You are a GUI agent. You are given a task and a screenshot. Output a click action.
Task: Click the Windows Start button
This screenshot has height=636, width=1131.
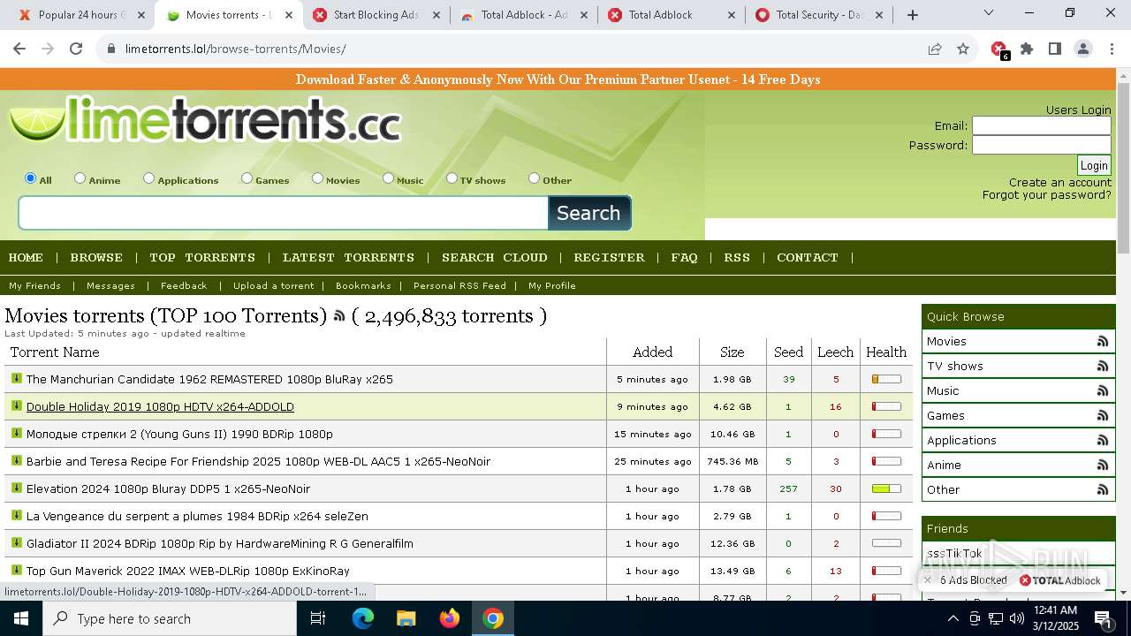click(21, 618)
